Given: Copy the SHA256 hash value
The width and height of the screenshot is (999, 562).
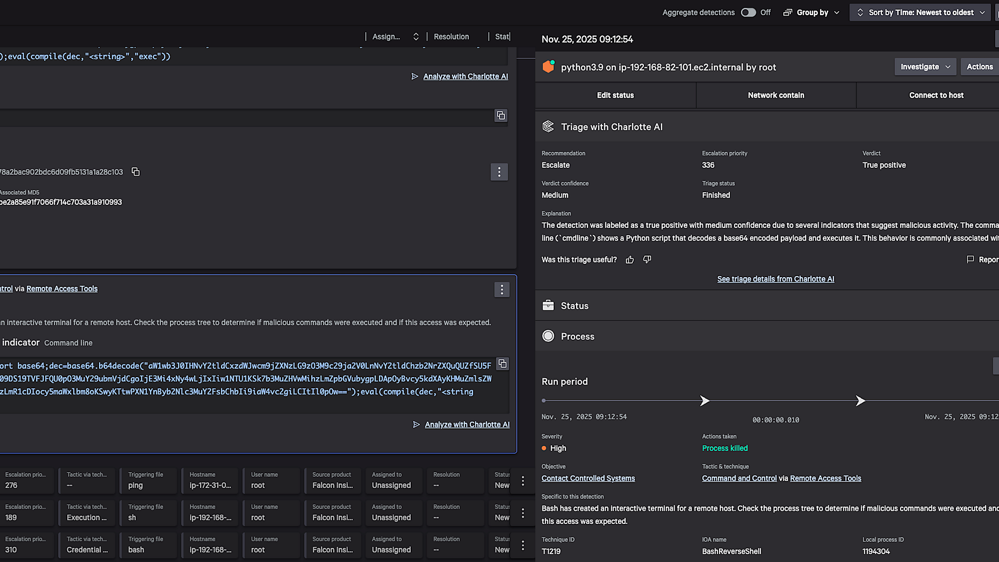Looking at the screenshot, I should tap(136, 172).
